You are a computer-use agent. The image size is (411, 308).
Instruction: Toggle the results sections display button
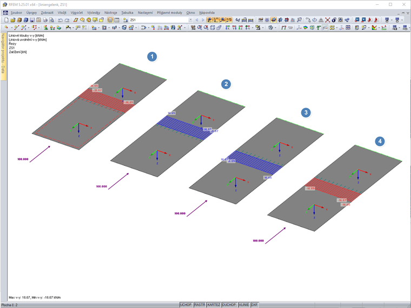pos(325,28)
